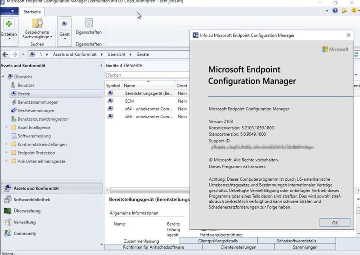Open the Clienteinstellungen tab
Screen dimensions: 360x255
238,247
